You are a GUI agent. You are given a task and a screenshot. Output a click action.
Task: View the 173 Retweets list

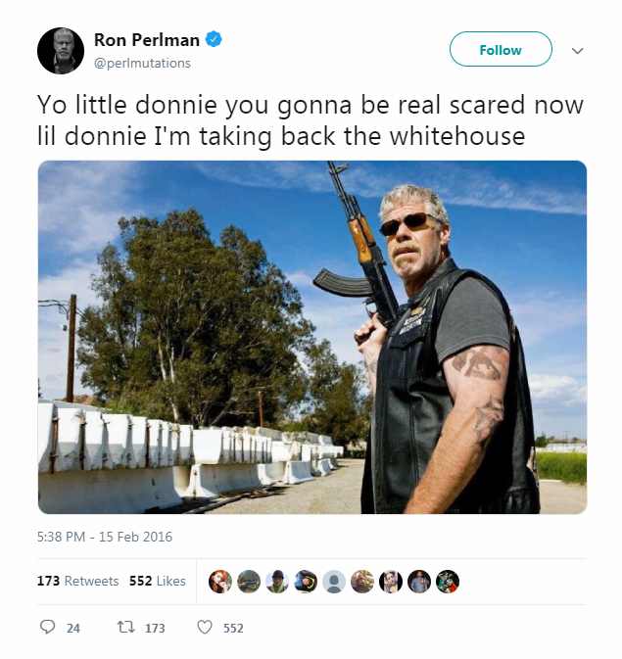[x=77, y=581]
